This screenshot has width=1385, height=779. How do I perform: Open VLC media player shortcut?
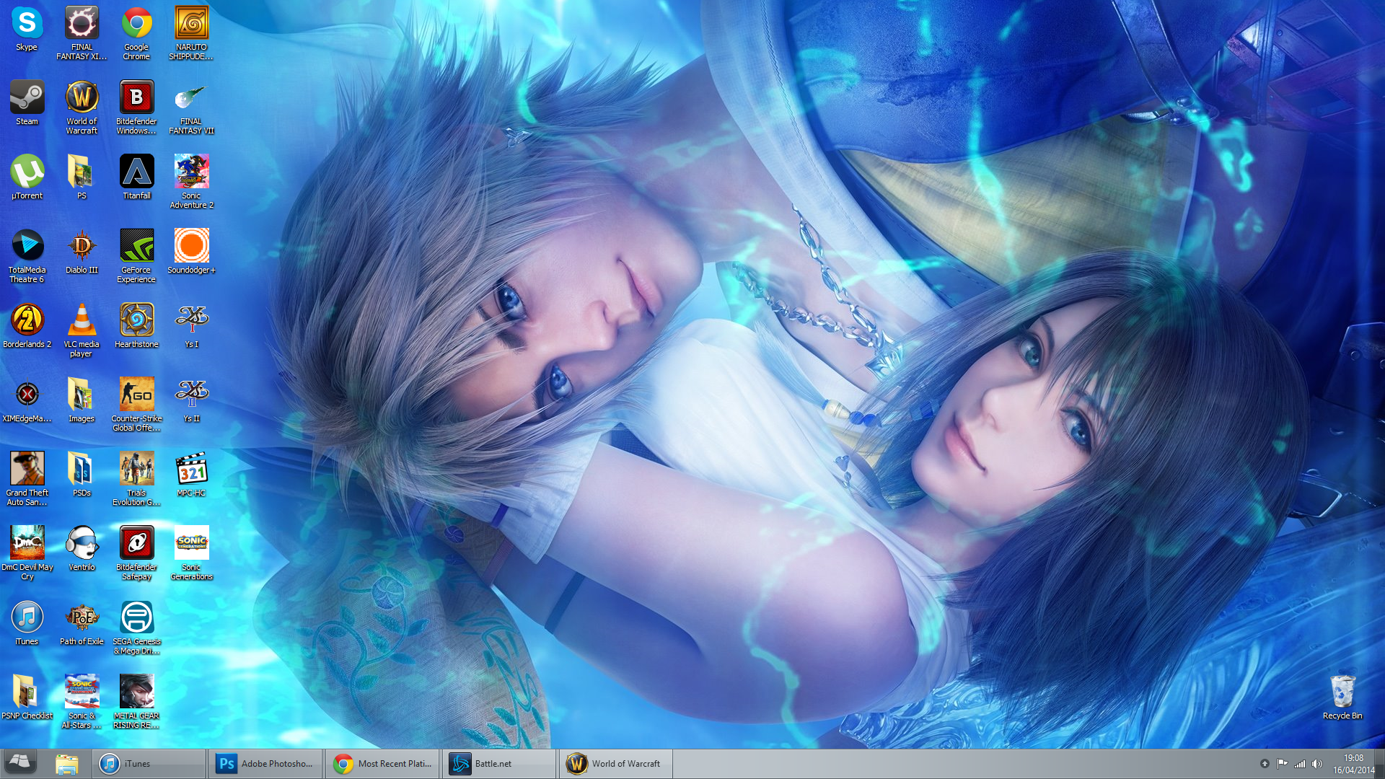coord(82,330)
